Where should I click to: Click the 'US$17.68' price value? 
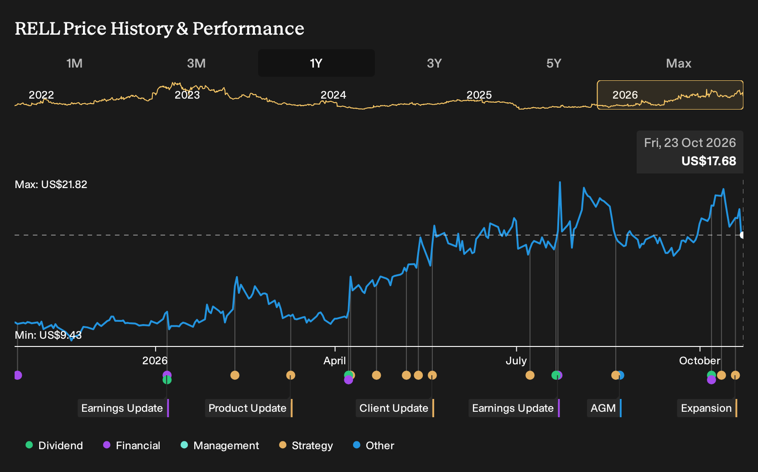709,161
